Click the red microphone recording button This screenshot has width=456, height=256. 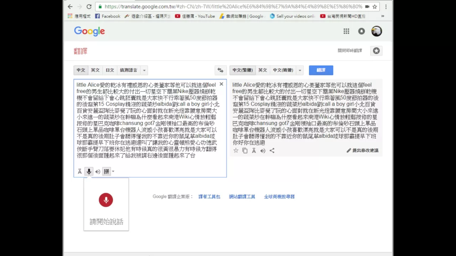tap(106, 200)
